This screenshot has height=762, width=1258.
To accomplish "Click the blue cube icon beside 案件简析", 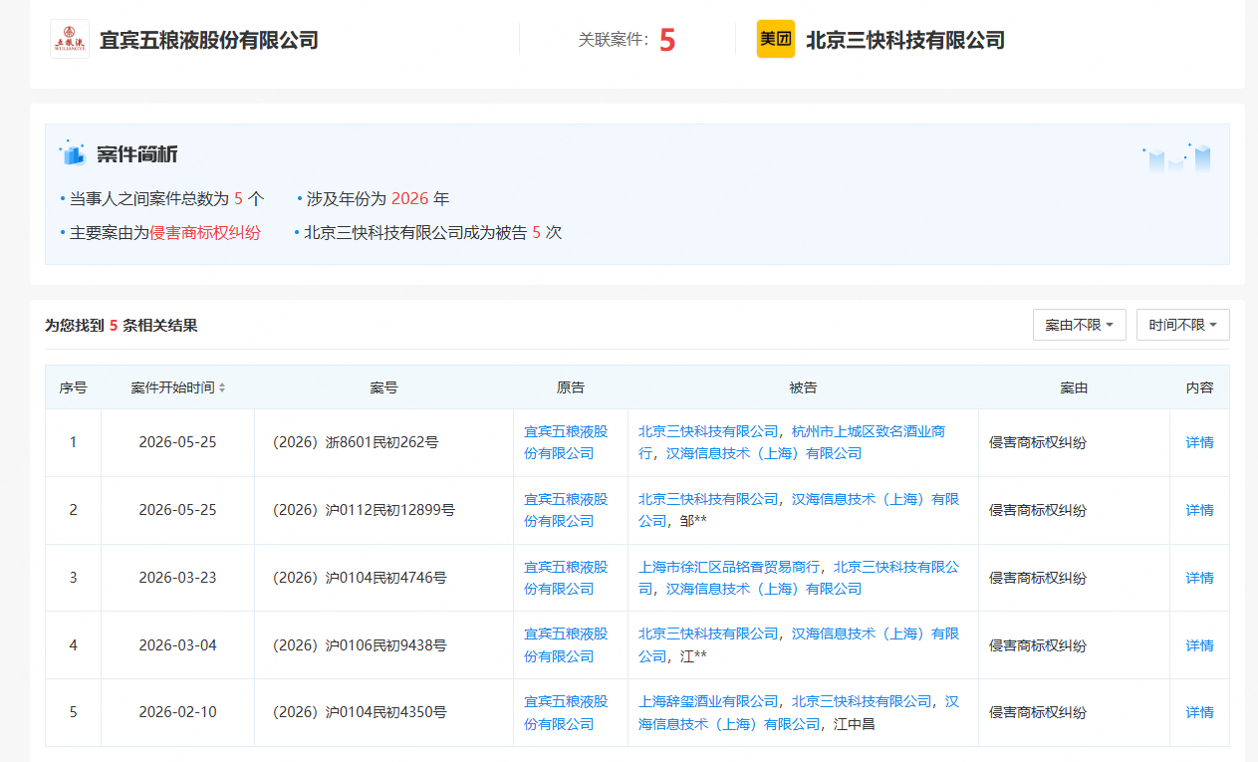I will click(x=73, y=153).
